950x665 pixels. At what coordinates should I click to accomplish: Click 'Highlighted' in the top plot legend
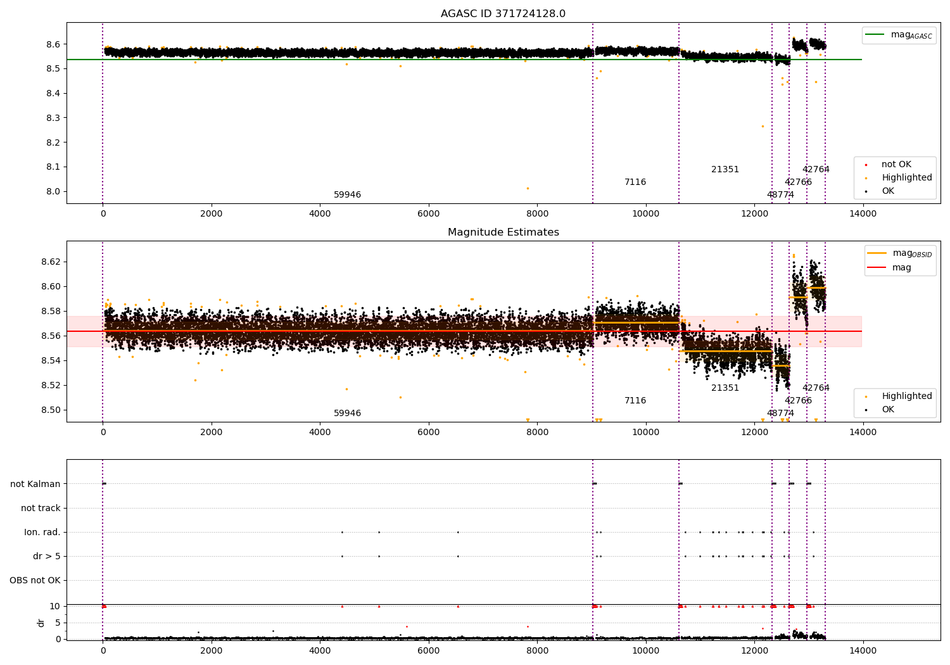907,178
